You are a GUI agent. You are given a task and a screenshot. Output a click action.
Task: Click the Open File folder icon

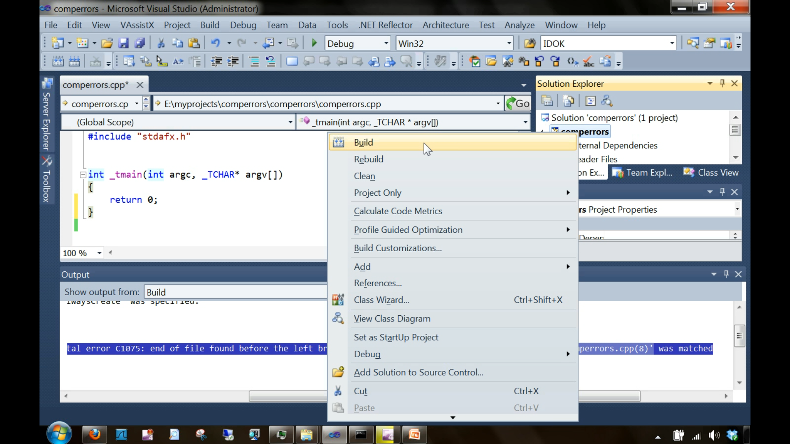tap(107, 43)
